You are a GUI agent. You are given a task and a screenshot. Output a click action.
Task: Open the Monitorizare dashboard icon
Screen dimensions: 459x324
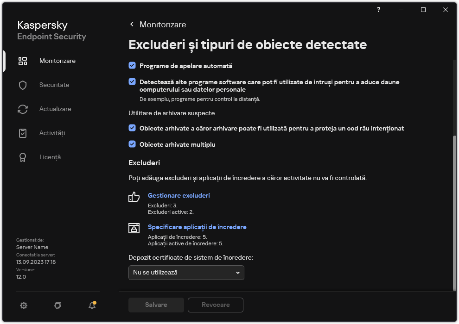coord(22,61)
